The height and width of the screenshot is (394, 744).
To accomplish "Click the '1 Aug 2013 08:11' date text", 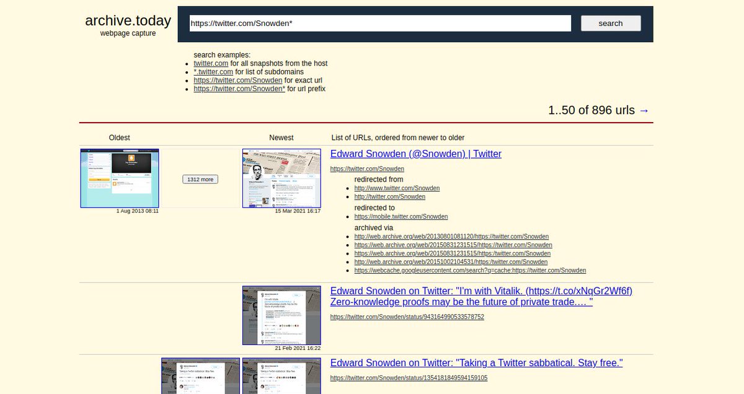I will point(138,211).
